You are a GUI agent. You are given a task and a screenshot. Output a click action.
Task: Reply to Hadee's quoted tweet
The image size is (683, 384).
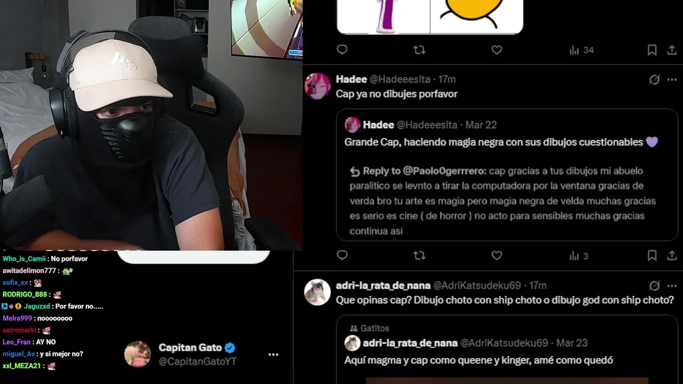coord(342,255)
